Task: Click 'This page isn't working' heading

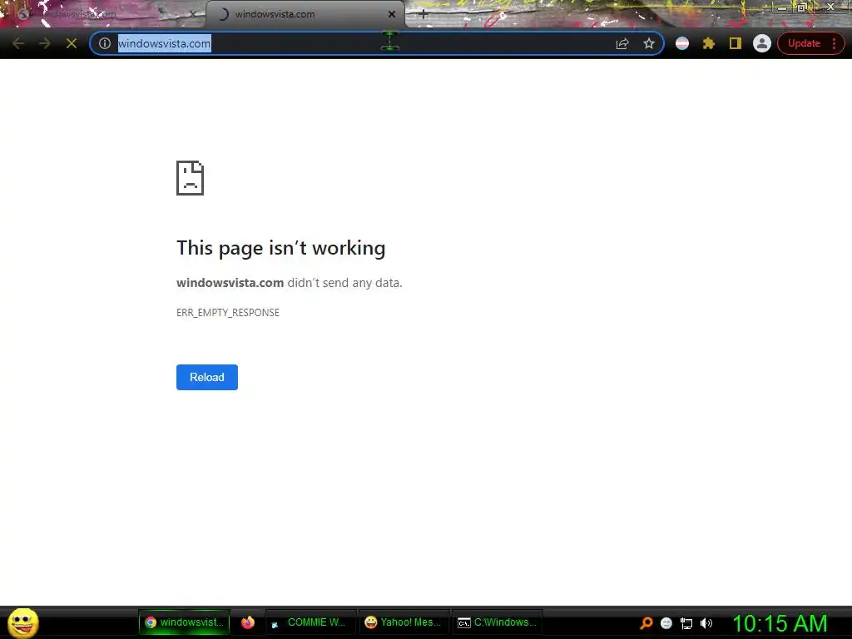Action: click(x=281, y=248)
